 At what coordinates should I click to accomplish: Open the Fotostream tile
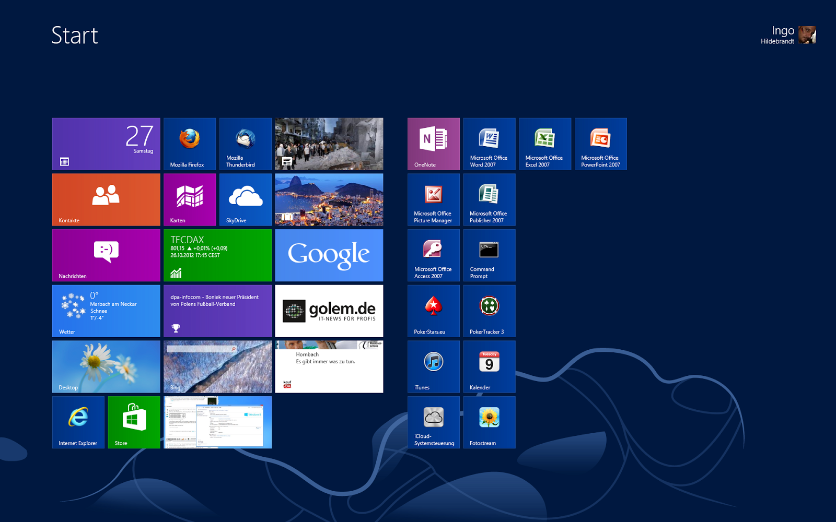pyautogui.click(x=490, y=422)
